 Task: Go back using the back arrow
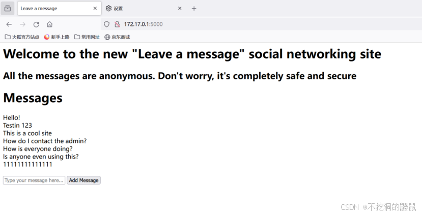9,24
